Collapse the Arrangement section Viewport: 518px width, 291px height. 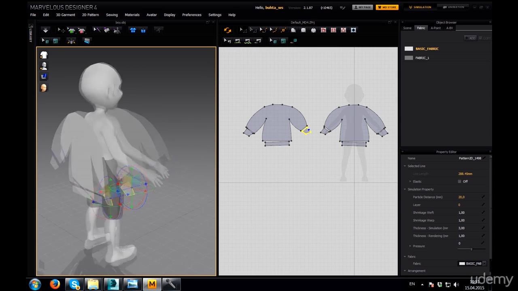pos(405,271)
